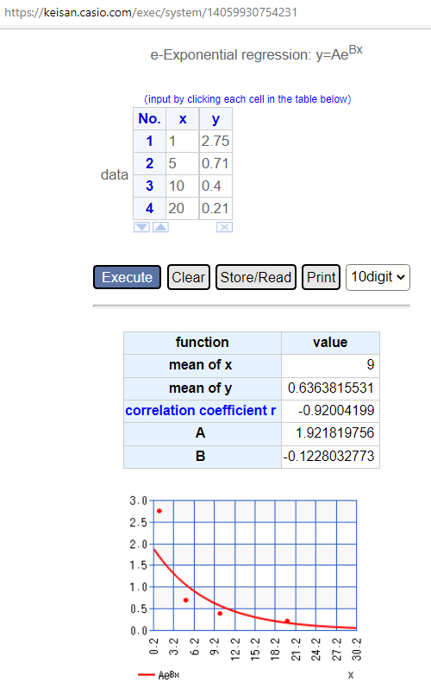Edit x cell containing 5

click(182, 164)
